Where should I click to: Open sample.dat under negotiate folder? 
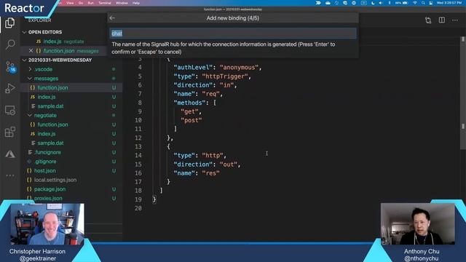(50, 143)
